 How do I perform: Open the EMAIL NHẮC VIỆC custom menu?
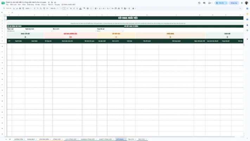tap(69, 5)
